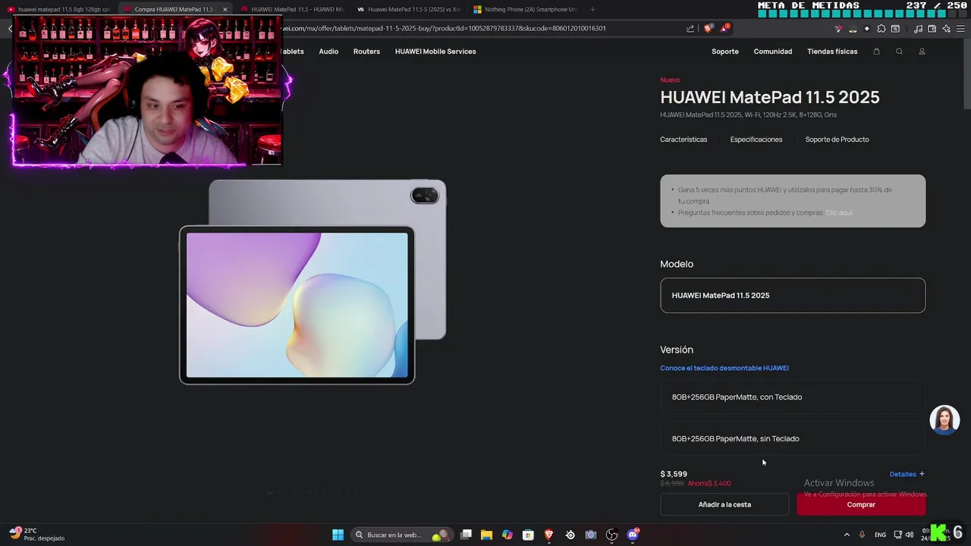Launch Copilot from the taskbar
971x546 pixels.
[507, 535]
